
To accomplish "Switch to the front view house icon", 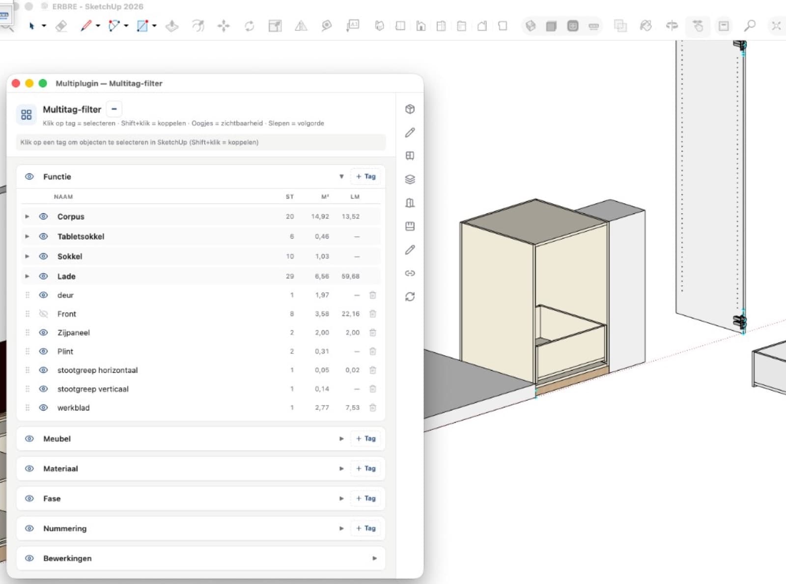I will pos(421,26).
